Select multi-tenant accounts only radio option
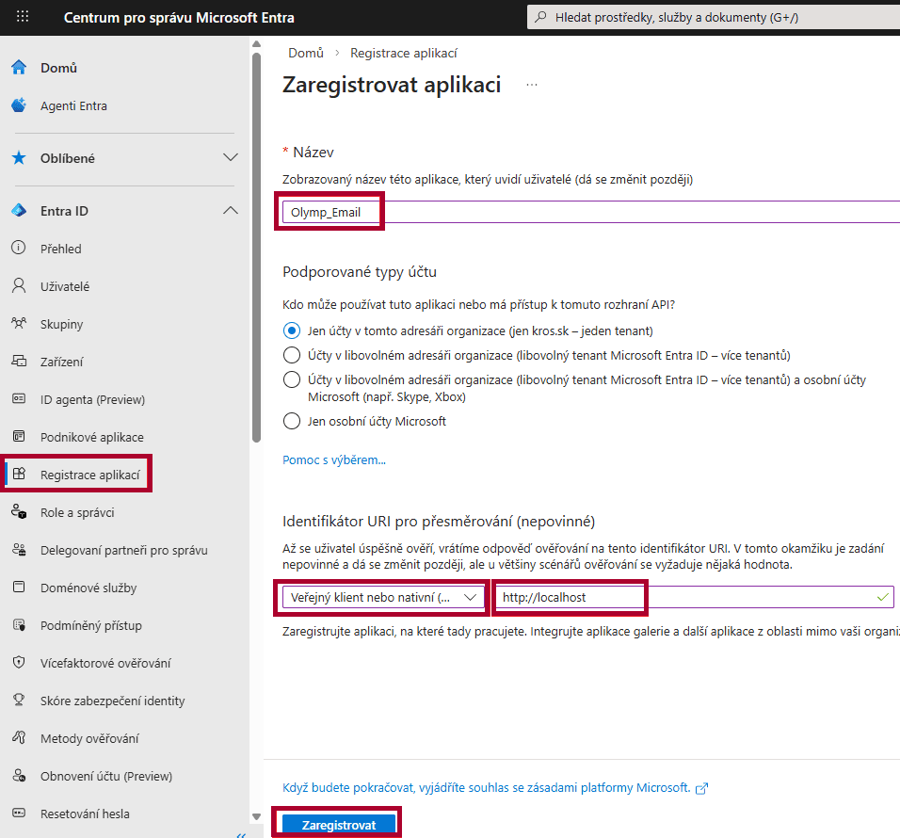 292,355
